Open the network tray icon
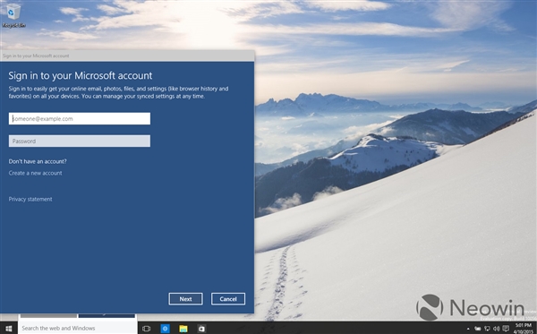 pos(487,329)
